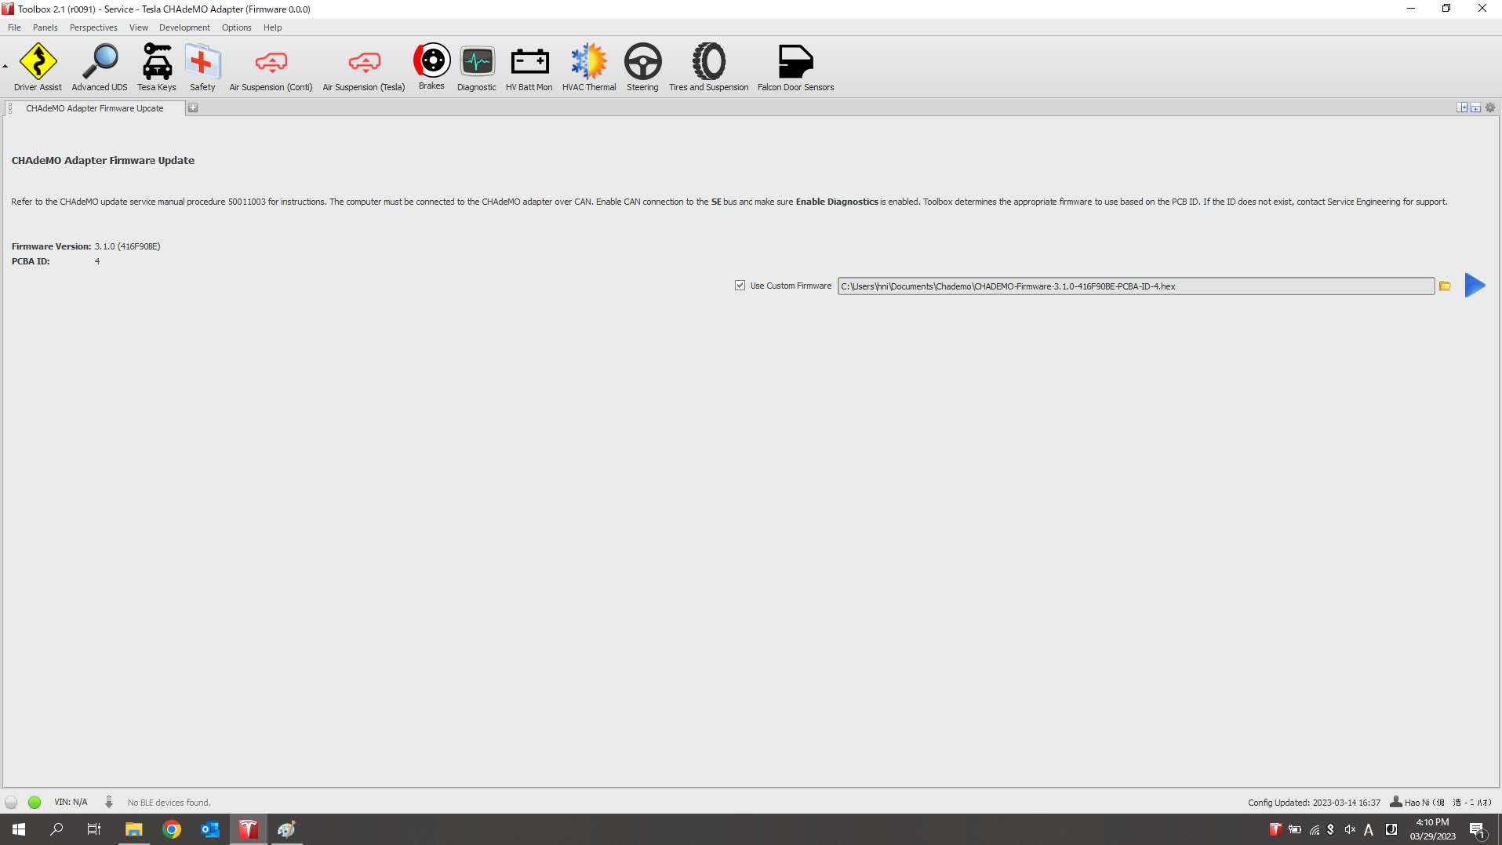Open the Steering panel
Viewport: 1502px width, 845px height.
click(642, 67)
